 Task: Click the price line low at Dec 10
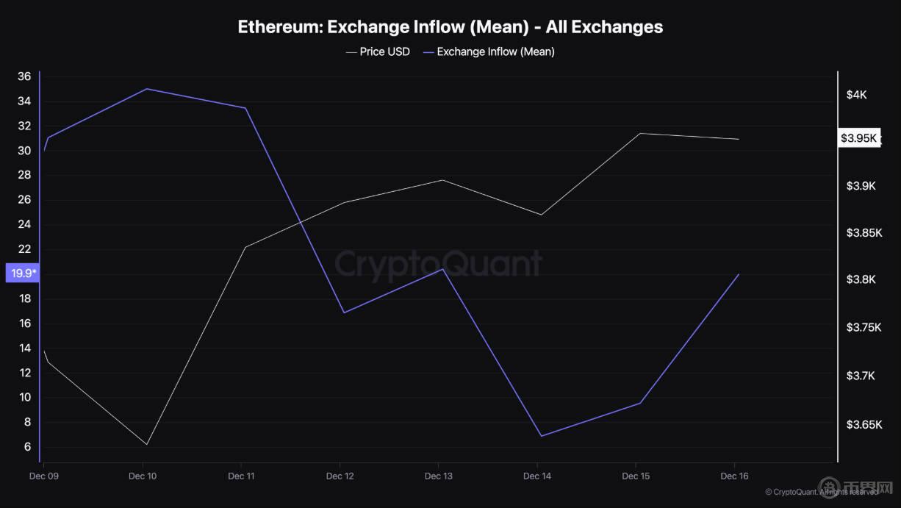coord(147,444)
